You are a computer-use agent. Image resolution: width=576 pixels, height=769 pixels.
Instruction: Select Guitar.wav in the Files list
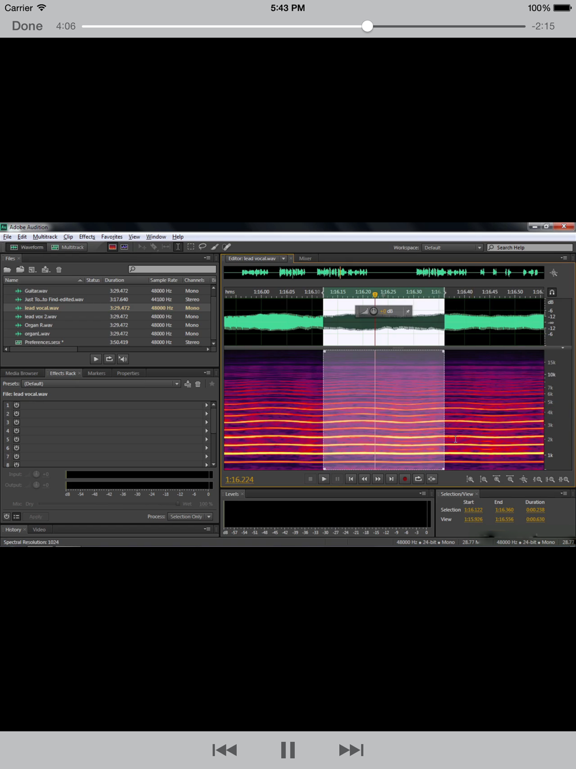tap(36, 291)
